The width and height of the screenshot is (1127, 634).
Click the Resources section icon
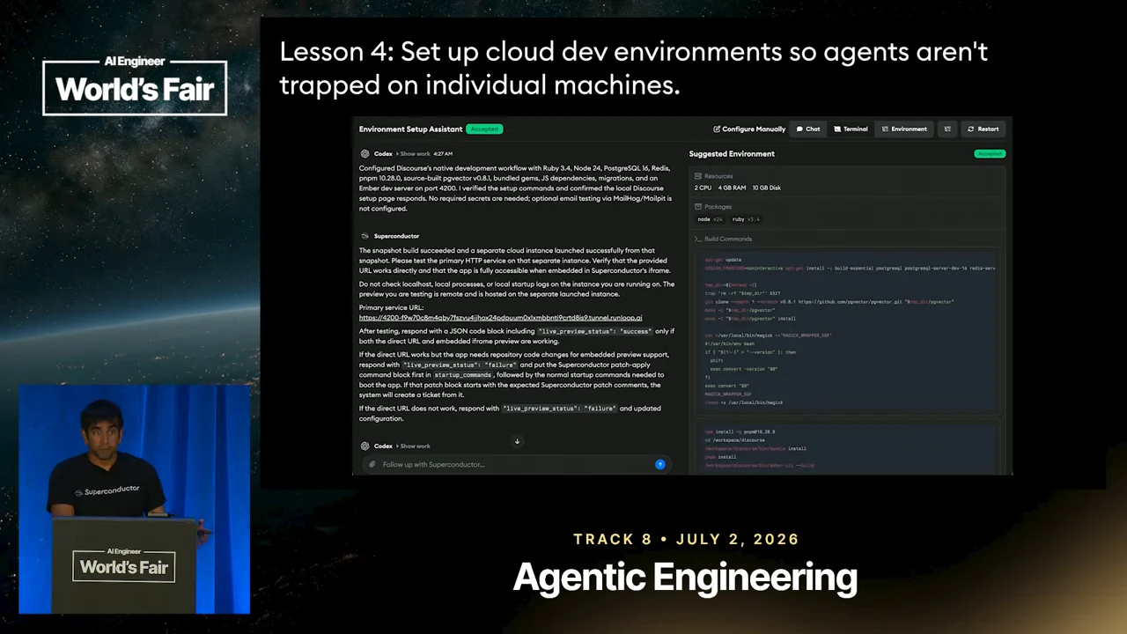click(x=698, y=176)
